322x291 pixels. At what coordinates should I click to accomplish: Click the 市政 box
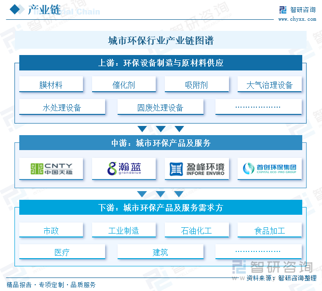pyautogui.click(x=51, y=230)
